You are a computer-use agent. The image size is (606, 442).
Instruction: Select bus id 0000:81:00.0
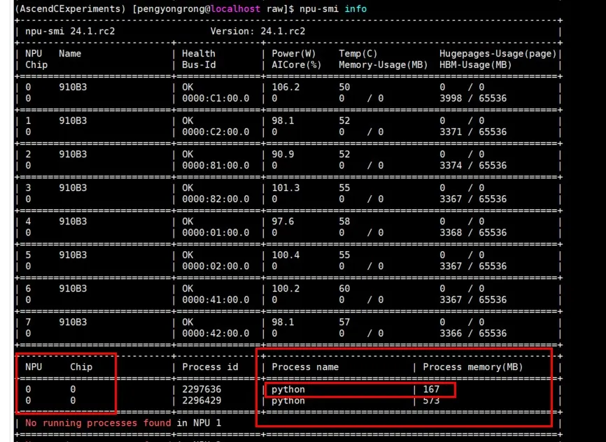coord(216,165)
